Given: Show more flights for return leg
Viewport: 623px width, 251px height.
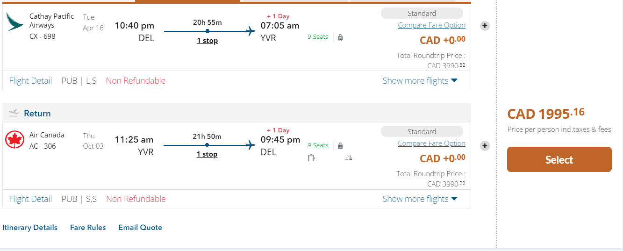Looking at the screenshot, I should pyautogui.click(x=420, y=199).
